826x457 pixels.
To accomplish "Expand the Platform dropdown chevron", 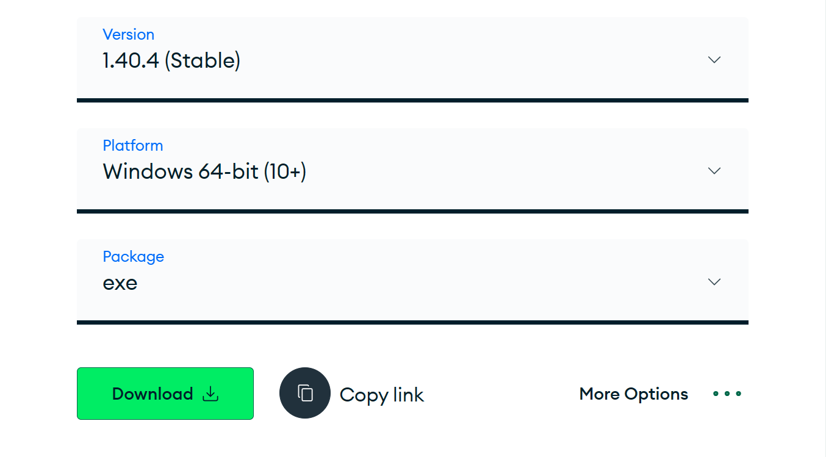I will (714, 171).
